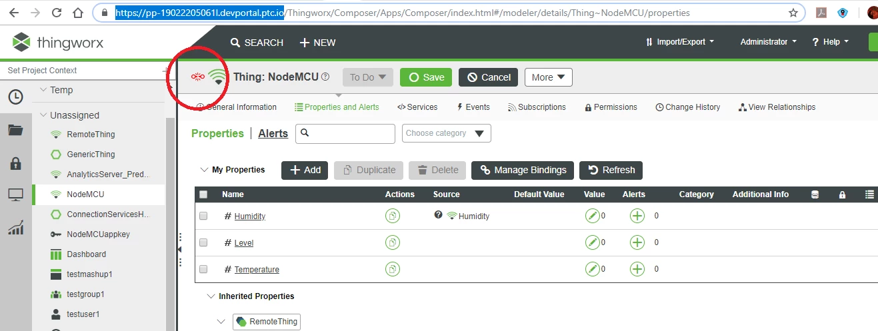878x331 pixels.
Task: Open Browse folder icon in sidebar
Action: 15,130
